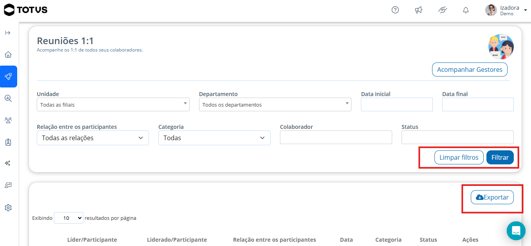Screen dimensions: 531x246
Task: Click Limpar filtros button
Action: (x=459, y=157)
